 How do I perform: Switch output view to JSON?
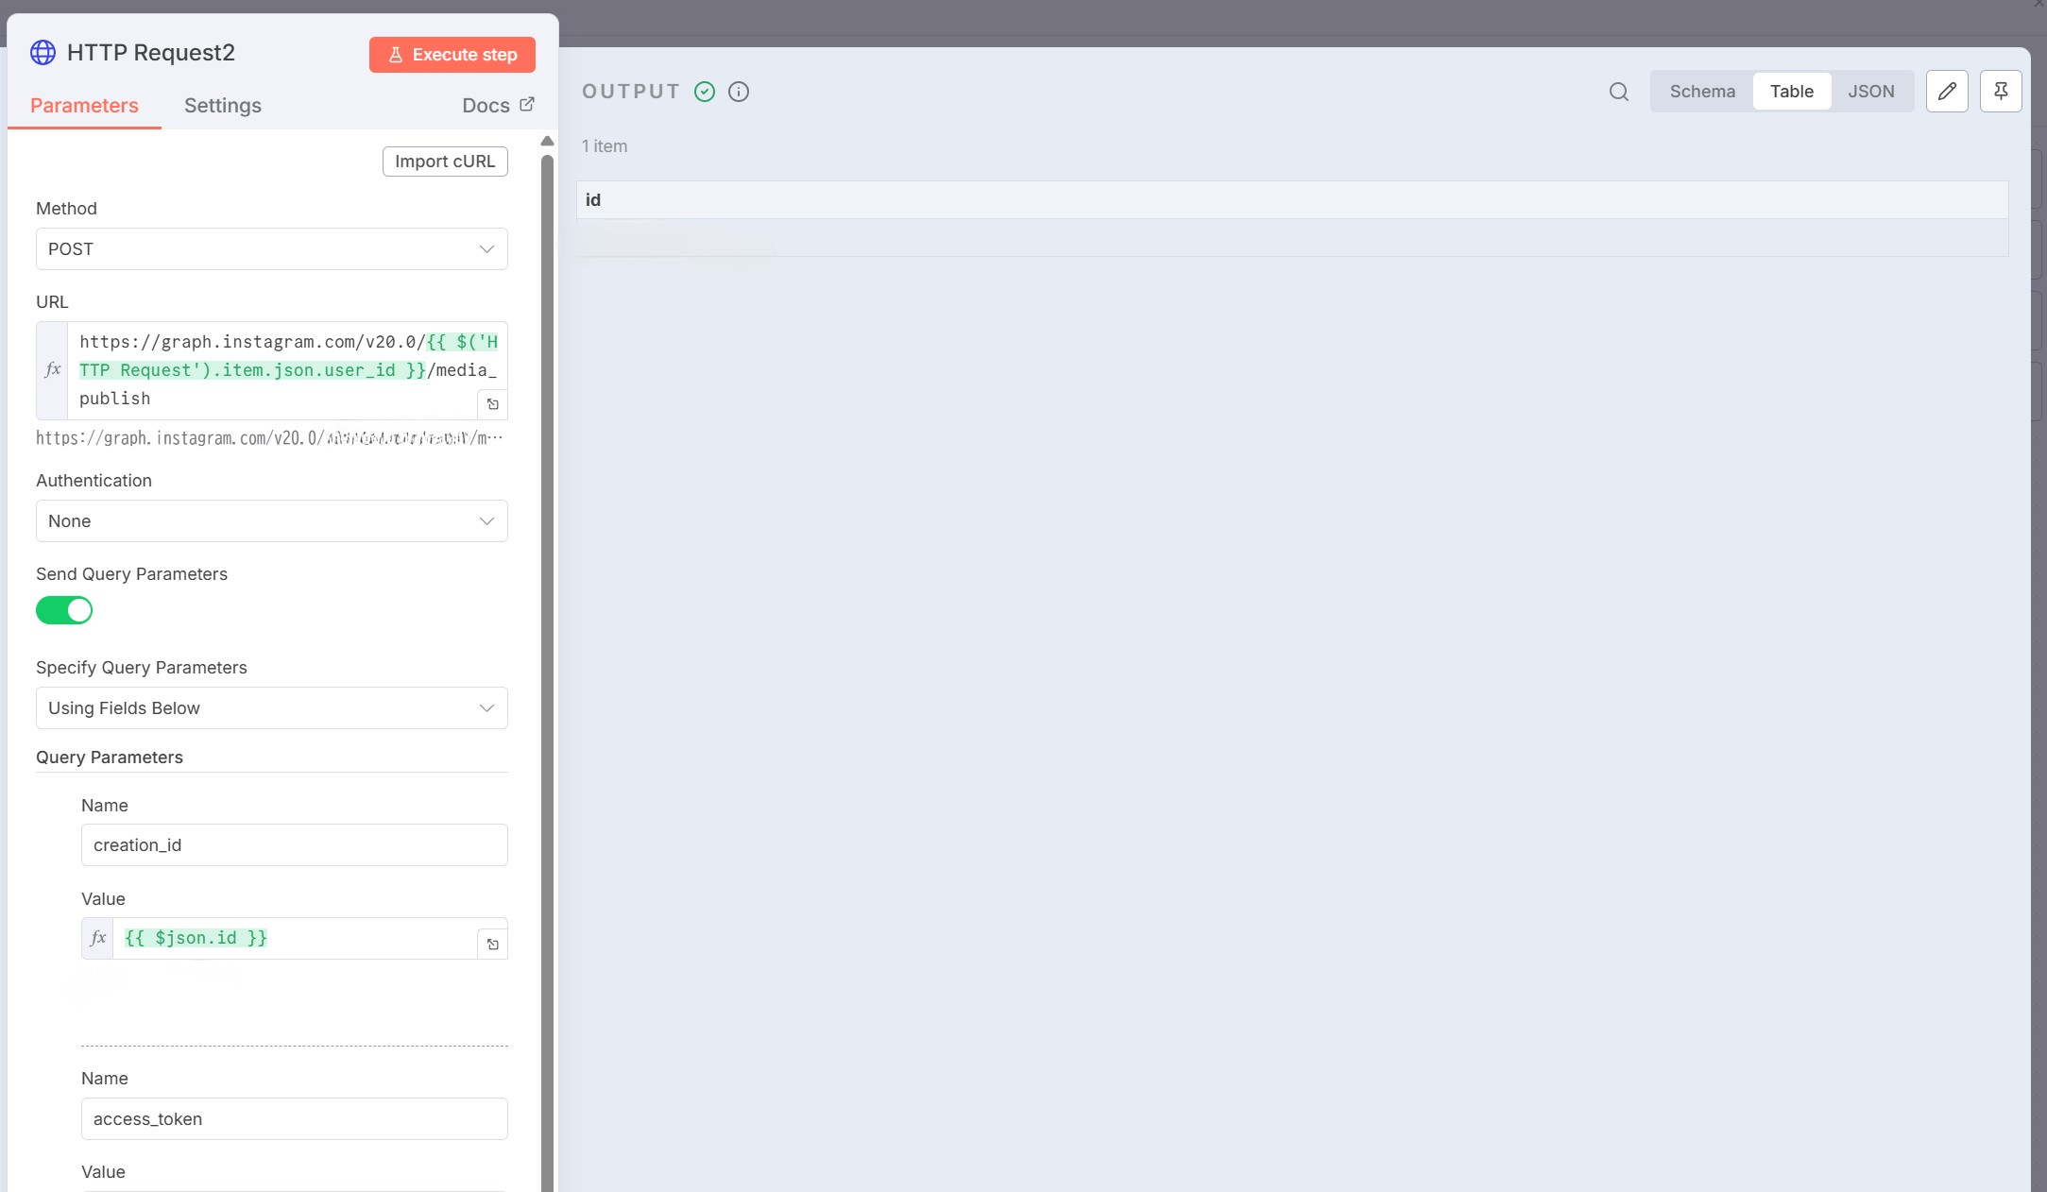pos(1870,92)
